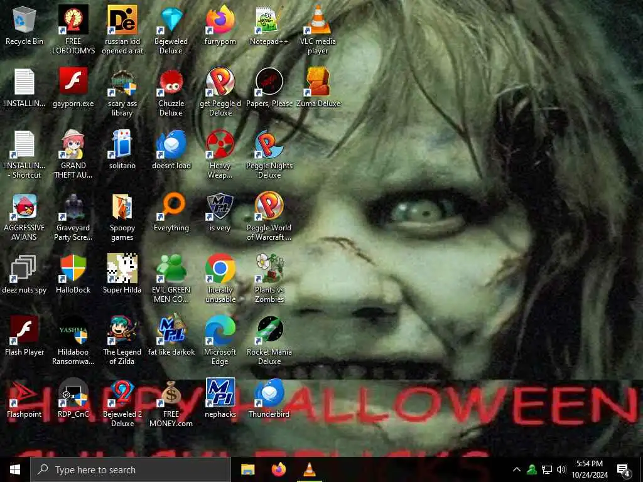The width and height of the screenshot is (643, 482).
Task: Click The Legend of Zilda icon
Action: (122, 330)
